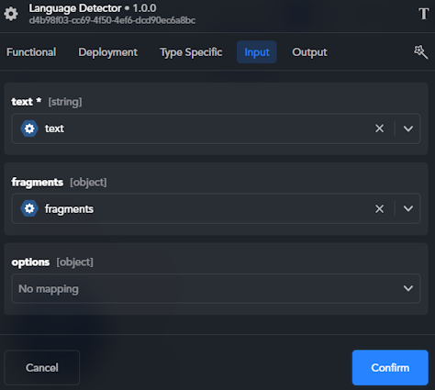435x390 pixels.
Task: Expand the text mapping dropdown arrow
Action: coord(408,128)
